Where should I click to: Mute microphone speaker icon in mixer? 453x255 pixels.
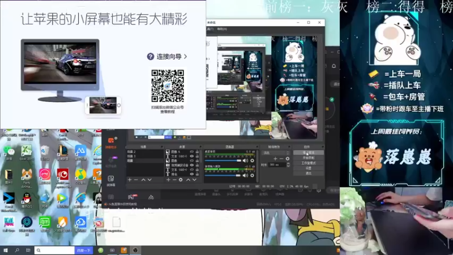[x=245, y=175]
